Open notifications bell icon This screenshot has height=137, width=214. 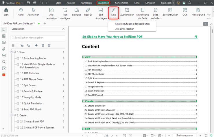click(190, 3)
